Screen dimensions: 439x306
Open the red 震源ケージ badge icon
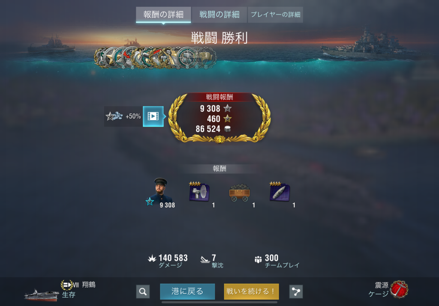click(399, 289)
